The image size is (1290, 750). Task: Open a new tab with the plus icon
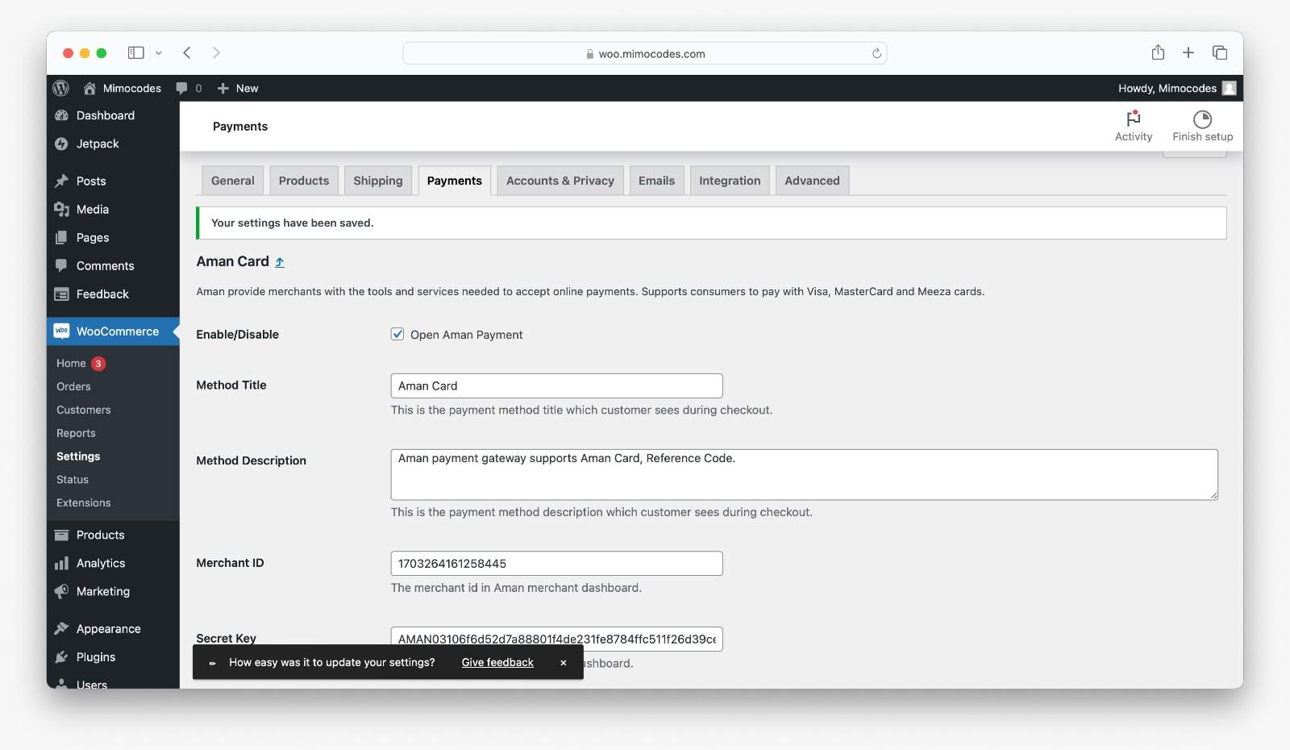[1188, 52]
